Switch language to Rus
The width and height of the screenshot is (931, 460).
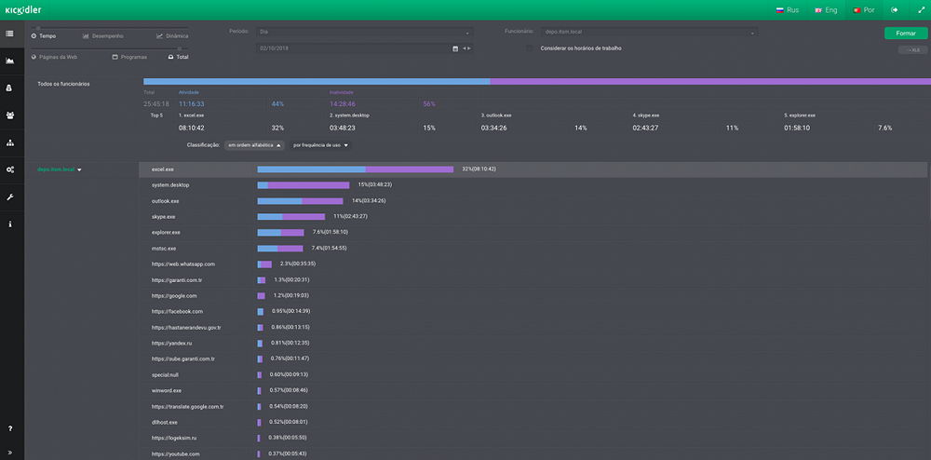[x=788, y=10]
